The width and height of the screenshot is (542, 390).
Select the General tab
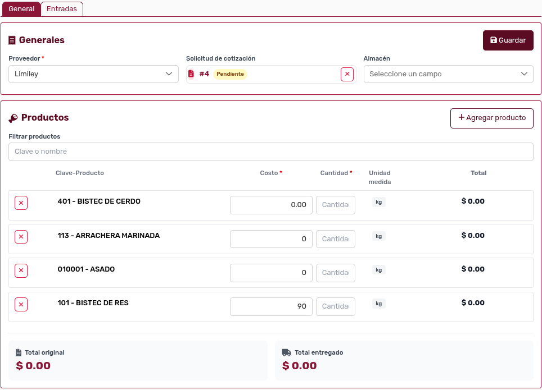click(x=21, y=9)
